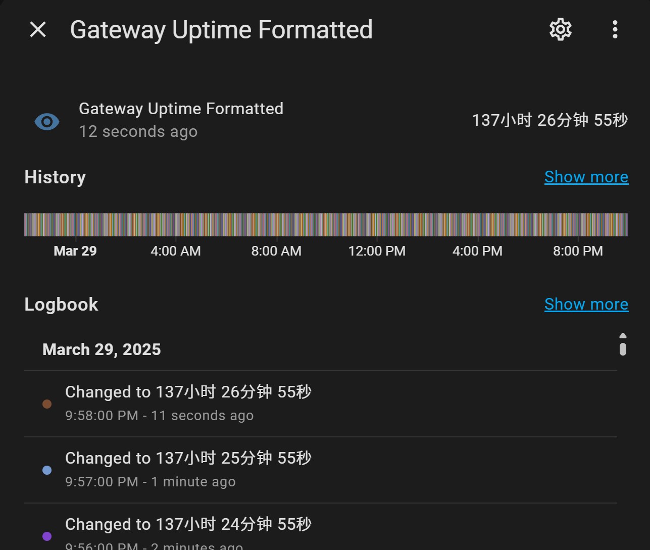Click the current state value 137小时 26分钟 55秒
Screen dimensions: 650x550
tap(549, 121)
